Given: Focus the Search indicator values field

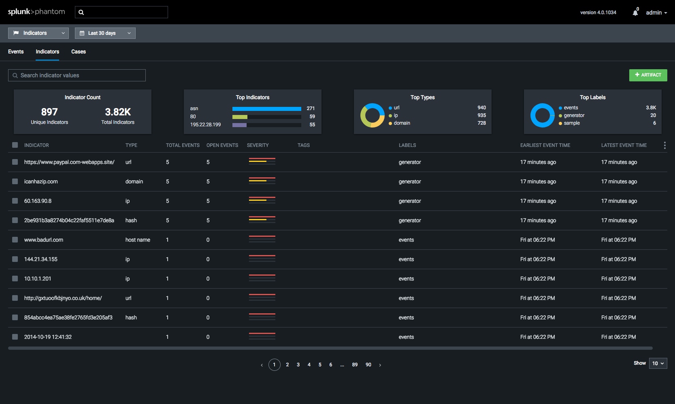Looking at the screenshot, I should 77,75.
